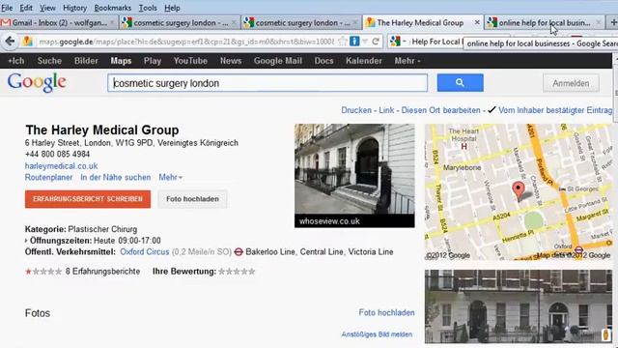Screen dimensions: 618x348
Task: Click the Marylebone map thumbnail
Action: click(x=519, y=191)
